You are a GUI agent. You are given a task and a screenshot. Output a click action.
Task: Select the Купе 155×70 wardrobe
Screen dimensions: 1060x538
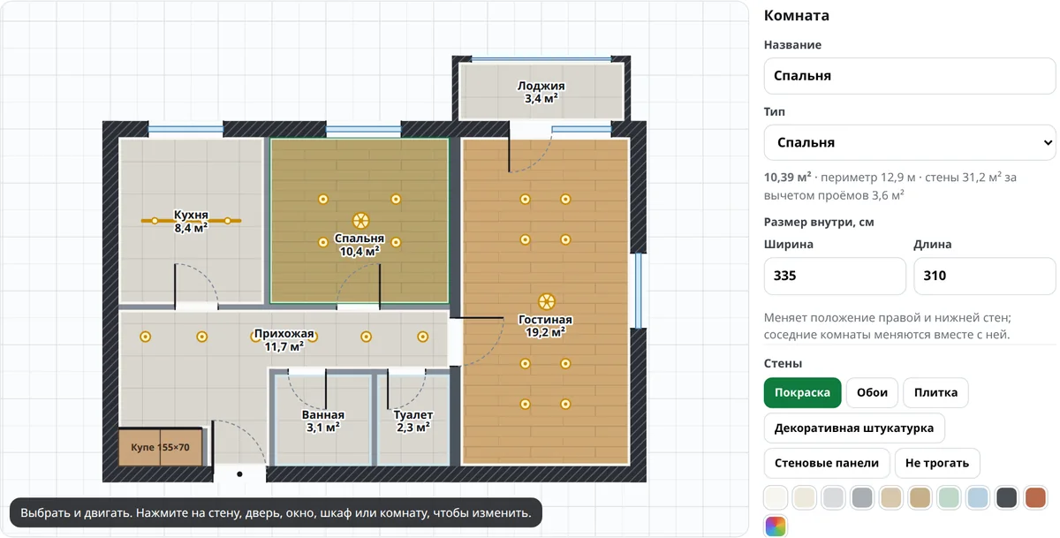[x=161, y=448]
